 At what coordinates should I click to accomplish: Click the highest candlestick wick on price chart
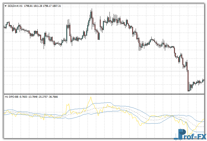[91, 9]
